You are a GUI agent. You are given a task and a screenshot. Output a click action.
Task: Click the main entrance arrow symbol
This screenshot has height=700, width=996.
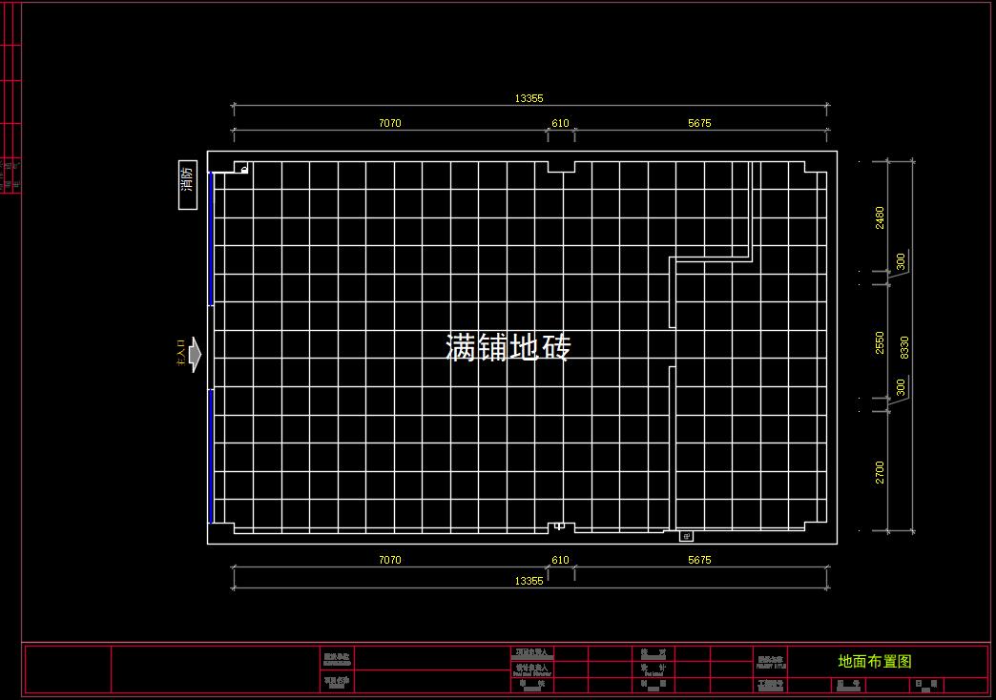point(196,354)
